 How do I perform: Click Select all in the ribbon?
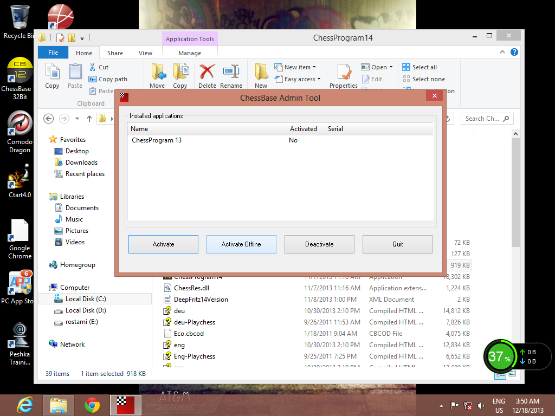420,67
